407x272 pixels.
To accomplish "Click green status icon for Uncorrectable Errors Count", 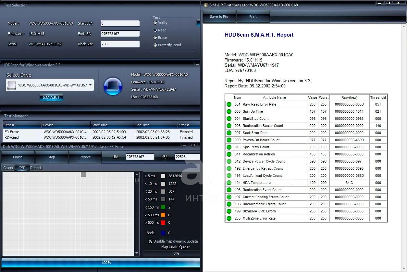I will tap(229, 204).
